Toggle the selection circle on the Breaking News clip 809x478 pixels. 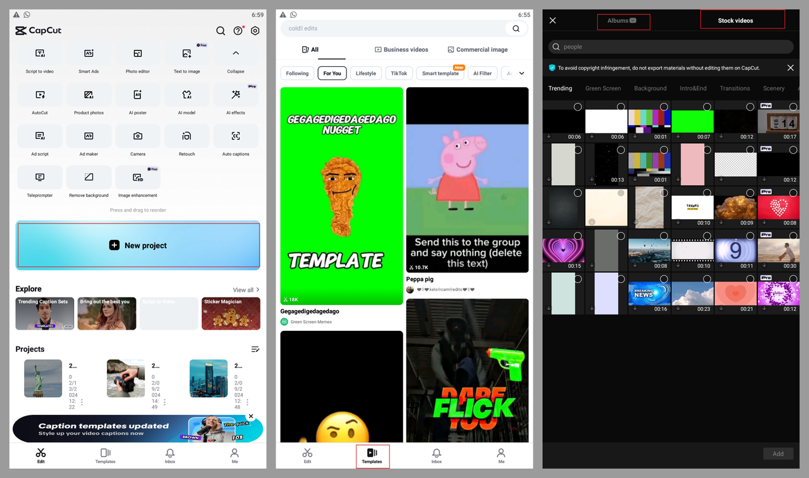point(663,278)
